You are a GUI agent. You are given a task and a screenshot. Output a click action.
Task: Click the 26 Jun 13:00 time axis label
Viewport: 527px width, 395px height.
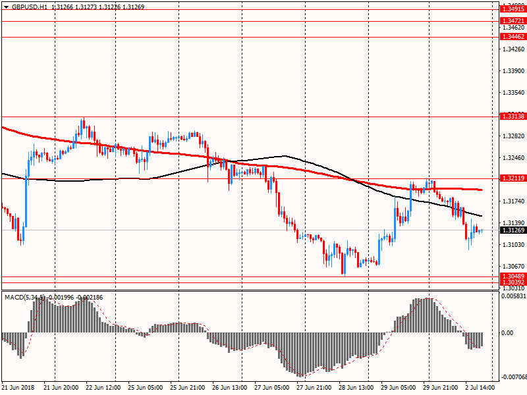coord(230,387)
